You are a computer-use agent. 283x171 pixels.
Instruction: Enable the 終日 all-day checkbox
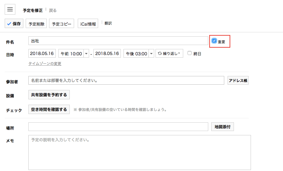[x=190, y=53]
